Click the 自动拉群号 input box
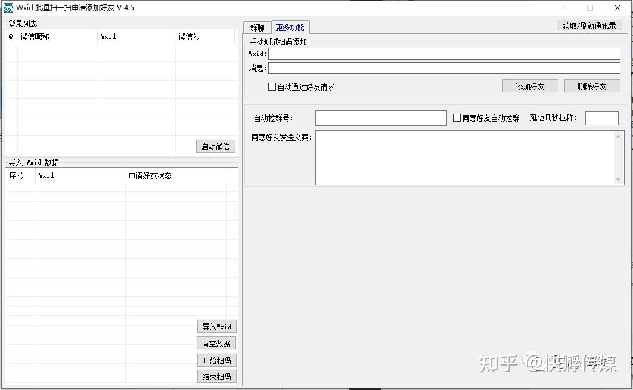Screen dimensions: 633x390 pyautogui.click(x=381, y=118)
